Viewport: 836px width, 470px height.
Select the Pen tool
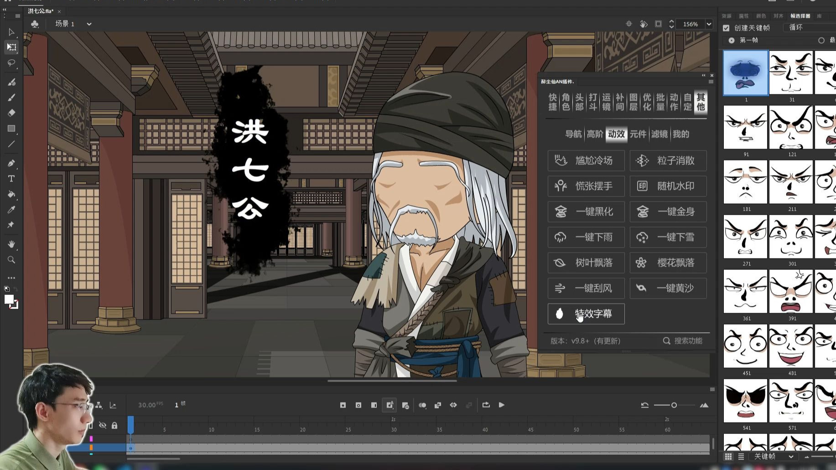point(11,163)
